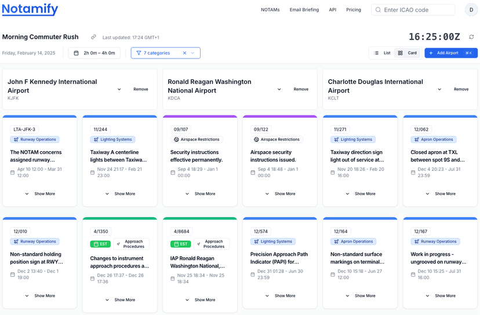This screenshot has width=480, height=315.
Task: Open the user avatar D menu
Action: (x=471, y=10)
